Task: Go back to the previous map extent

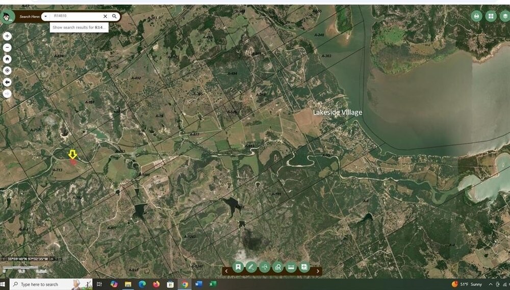Action: pyautogui.click(x=7, y=82)
